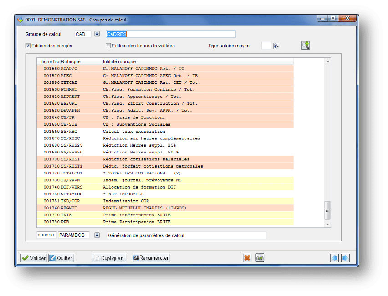Click the application icon in title bar
The image size is (388, 296).
(x=20, y=20)
